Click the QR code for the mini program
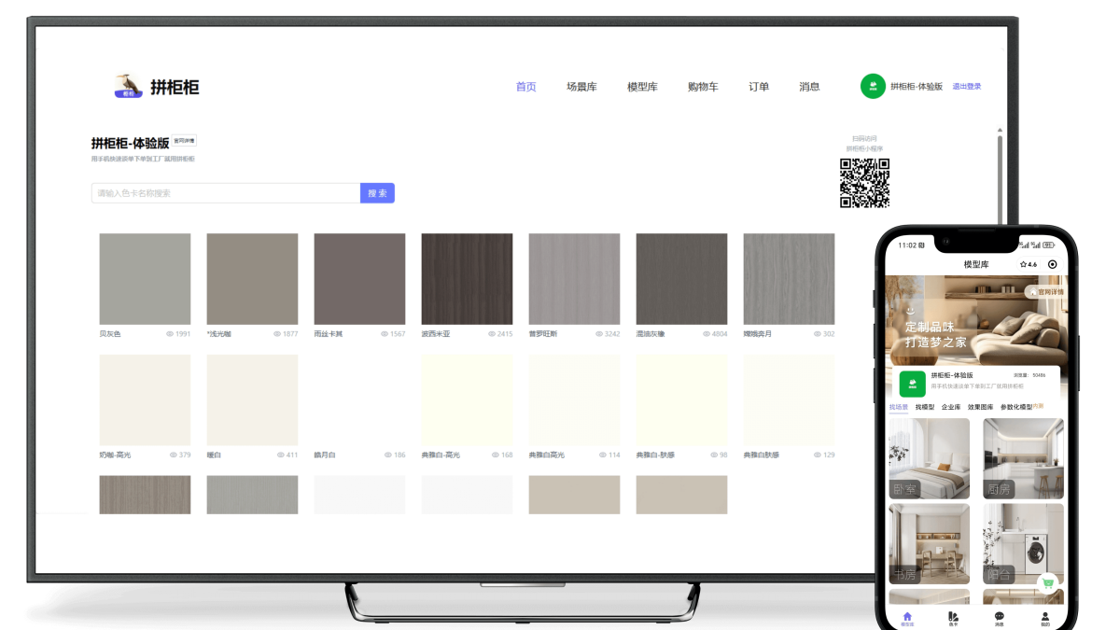Viewport: 1120px width, 630px height. coord(864,183)
